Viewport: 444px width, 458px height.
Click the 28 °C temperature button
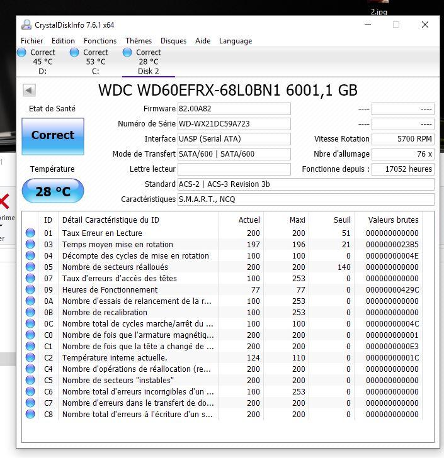(x=53, y=191)
